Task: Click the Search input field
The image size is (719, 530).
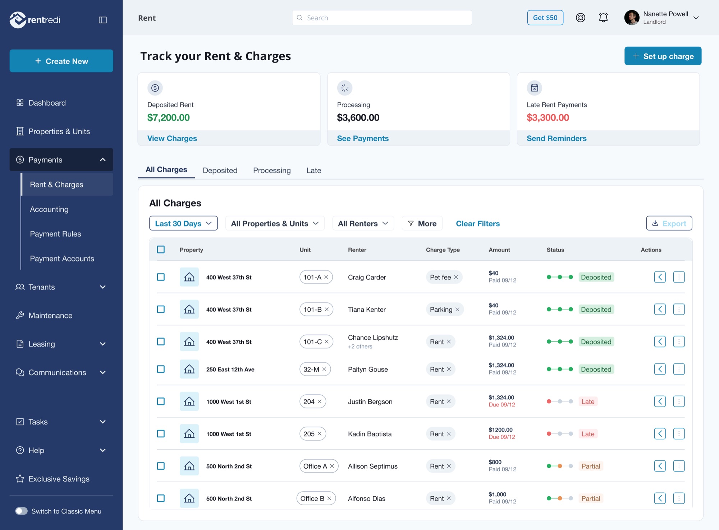Action: tap(382, 18)
